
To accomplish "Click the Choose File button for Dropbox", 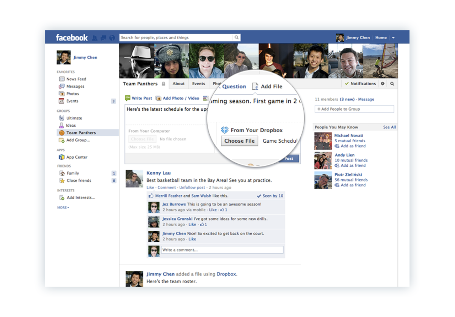I will pos(239,141).
